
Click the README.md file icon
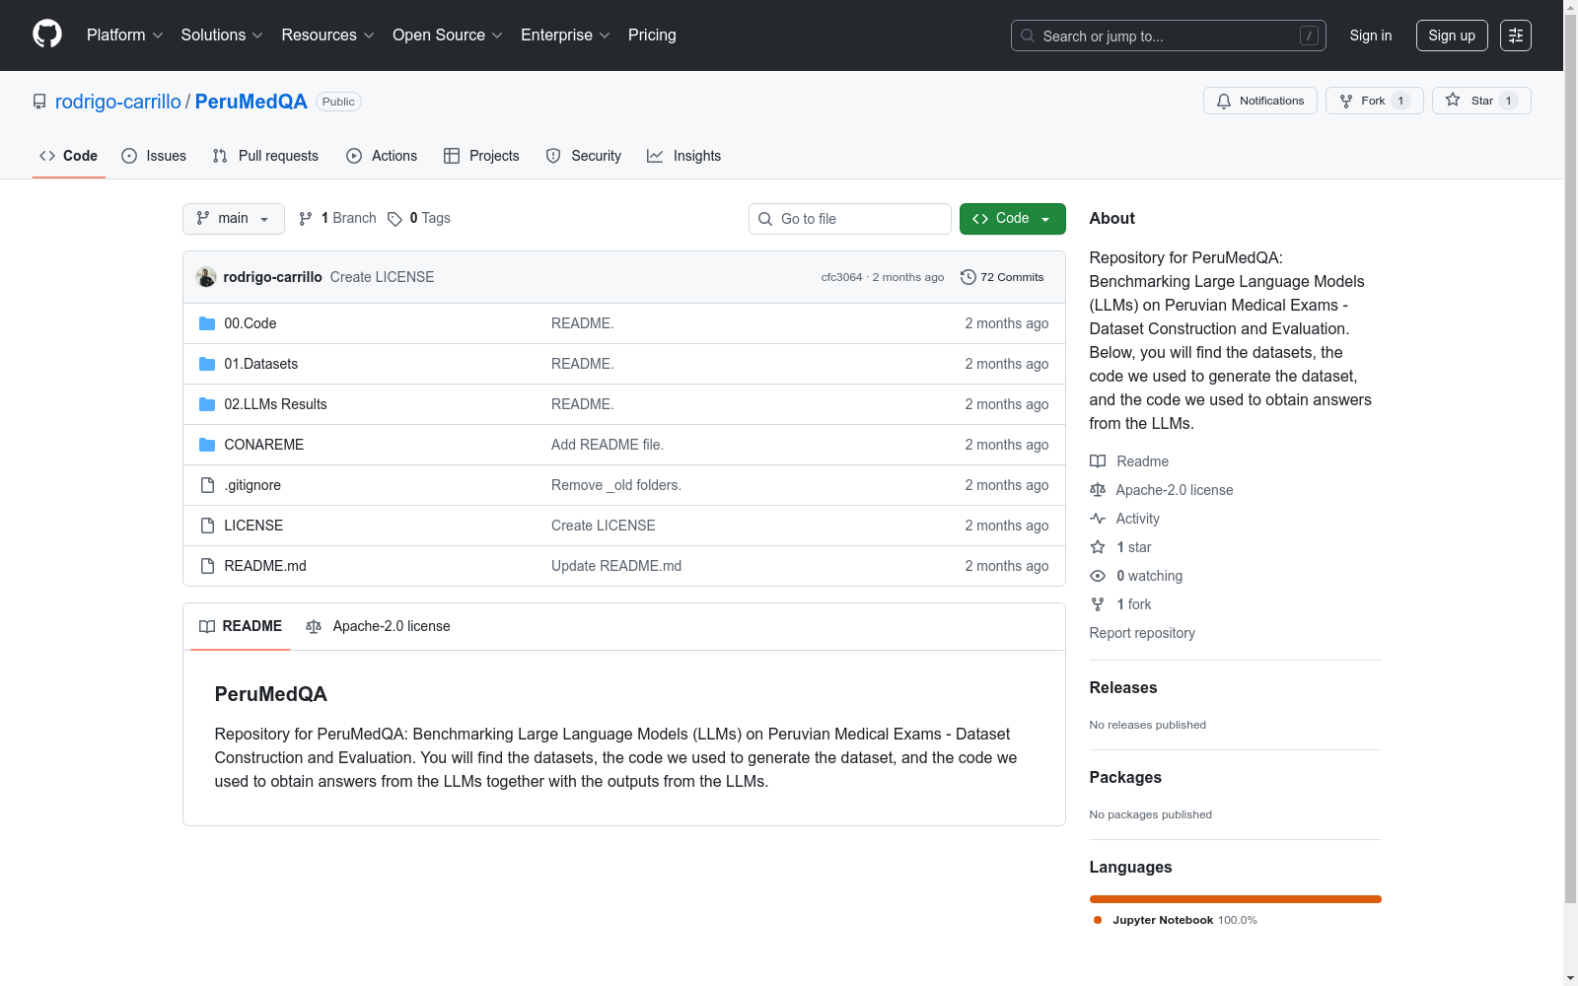(207, 566)
